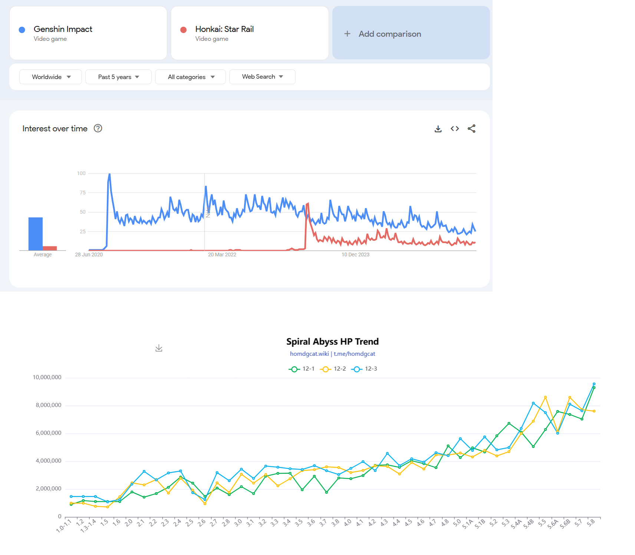Screen dimensions: 635x555
Task: Open the t.me/homdgcat link
Action: tap(354, 354)
